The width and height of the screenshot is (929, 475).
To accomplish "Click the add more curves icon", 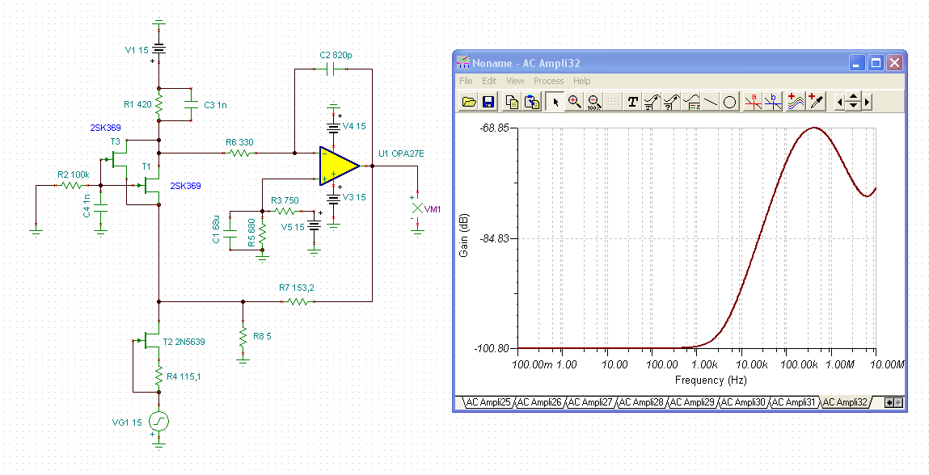I will tap(796, 102).
